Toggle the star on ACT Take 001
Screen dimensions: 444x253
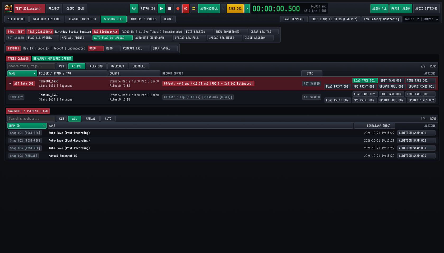click(10, 84)
